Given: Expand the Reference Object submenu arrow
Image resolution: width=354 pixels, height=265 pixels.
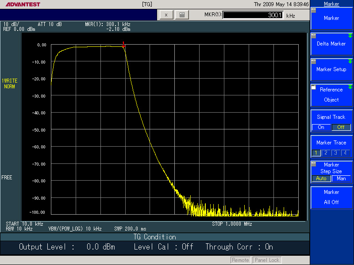Looking at the screenshot, I should [350, 87].
